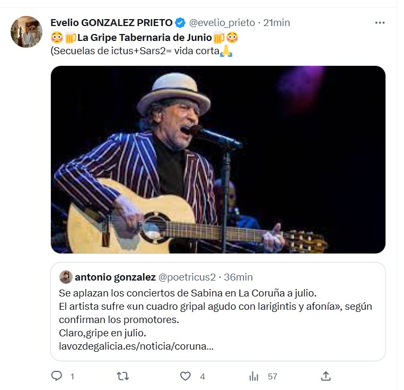This screenshot has height=390, width=404.
Task: Open the Evelio GONZALEZ PRIETO profile name
Action: pyautogui.click(x=111, y=23)
